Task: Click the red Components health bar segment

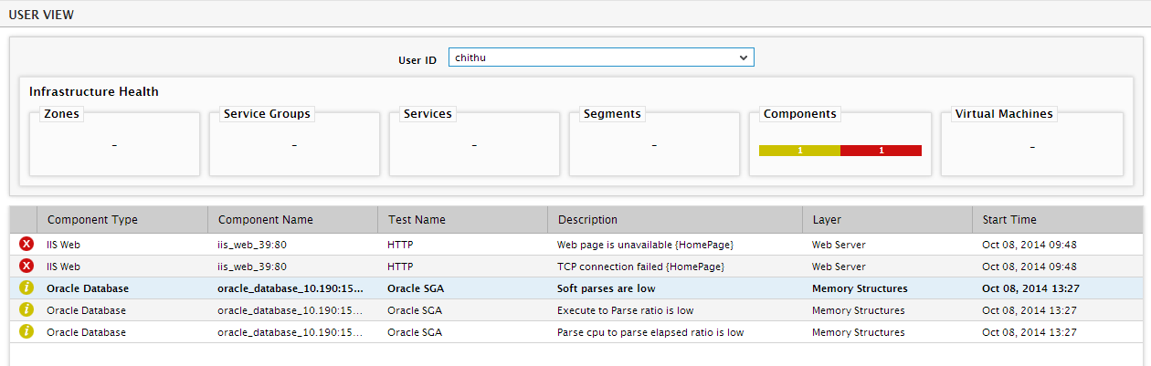Action: [x=881, y=151]
